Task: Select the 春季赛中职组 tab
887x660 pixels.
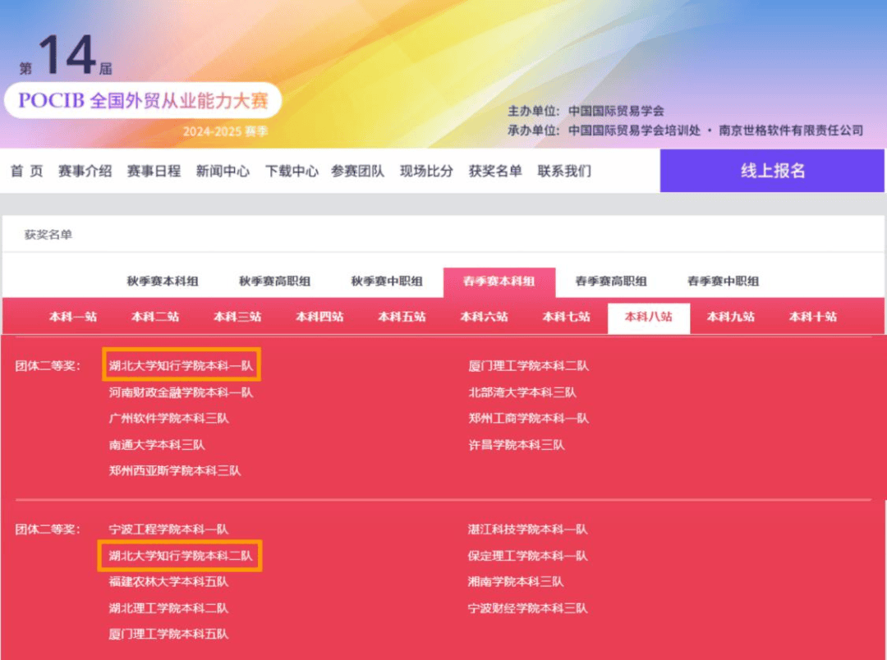Action: click(723, 282)
